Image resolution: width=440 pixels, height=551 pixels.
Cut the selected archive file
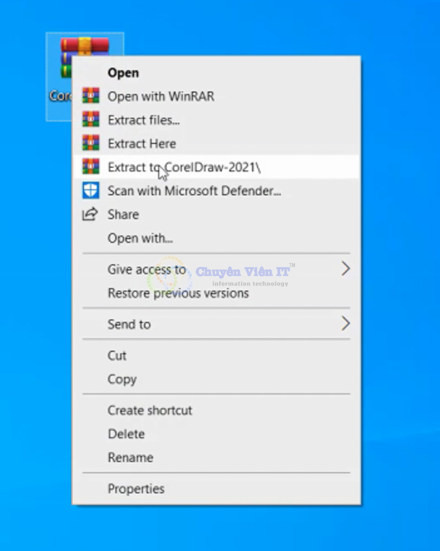[x=117, y=355]
